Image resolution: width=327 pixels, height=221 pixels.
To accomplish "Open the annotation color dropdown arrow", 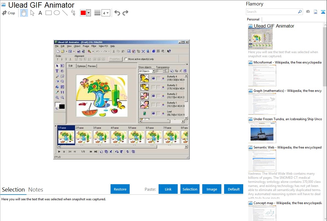I will tap(89, 13).
